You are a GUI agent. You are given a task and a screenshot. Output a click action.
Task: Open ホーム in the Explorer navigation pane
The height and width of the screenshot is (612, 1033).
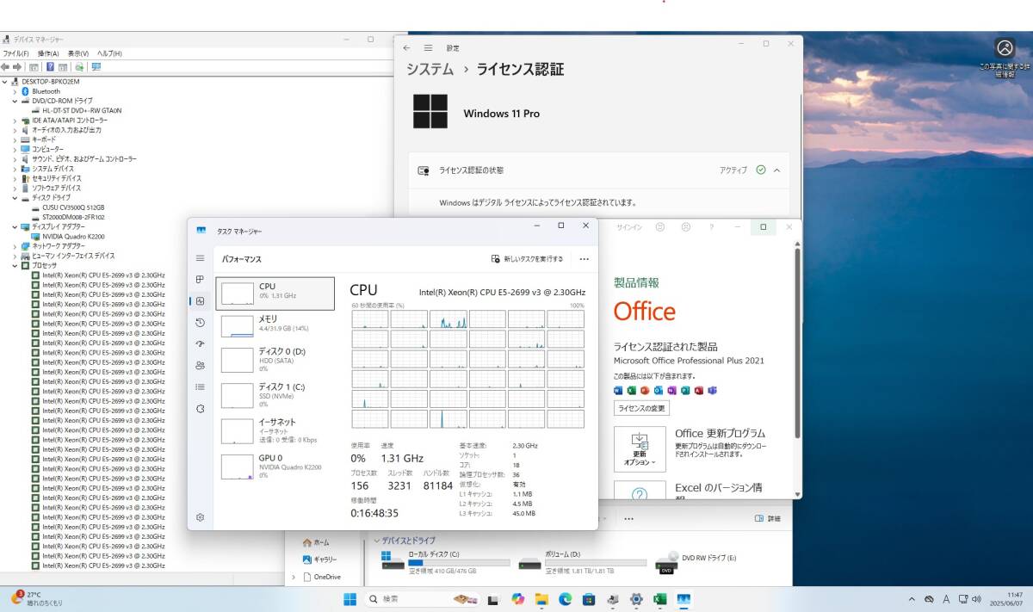[314, 542]
